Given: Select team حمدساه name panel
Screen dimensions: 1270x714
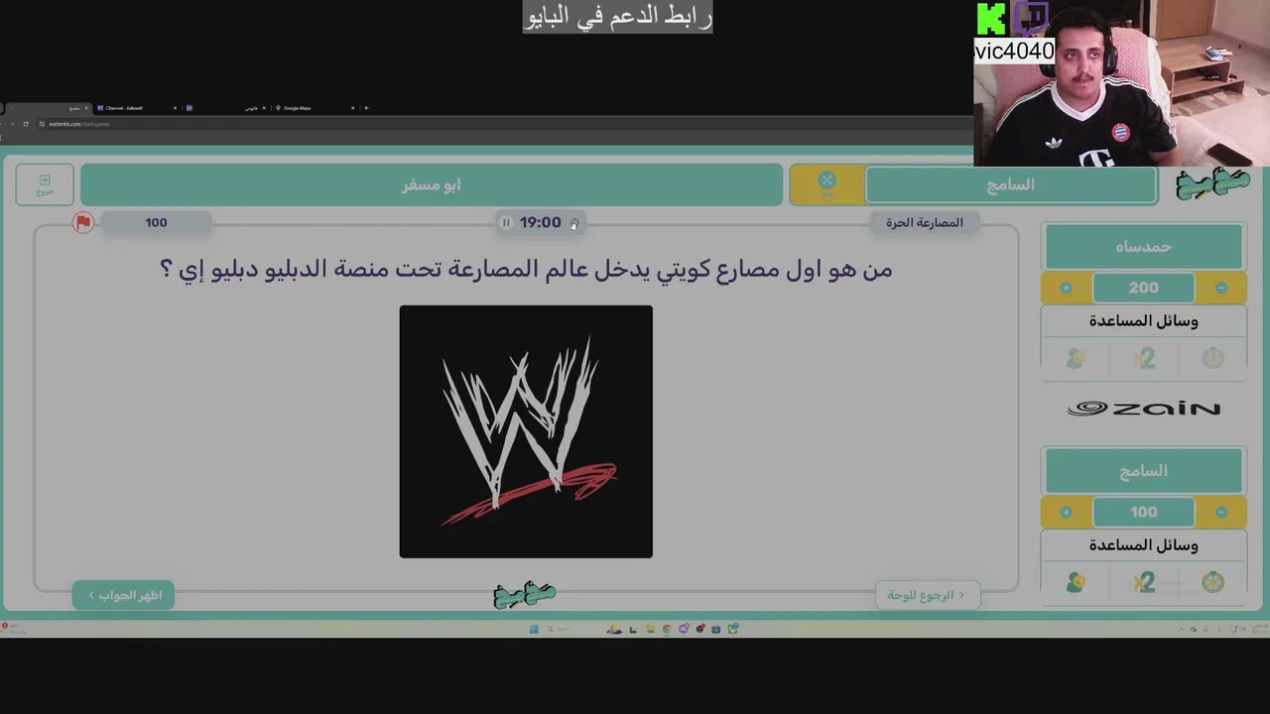Looking at the screenshot, I should [x=1143, y=246].
